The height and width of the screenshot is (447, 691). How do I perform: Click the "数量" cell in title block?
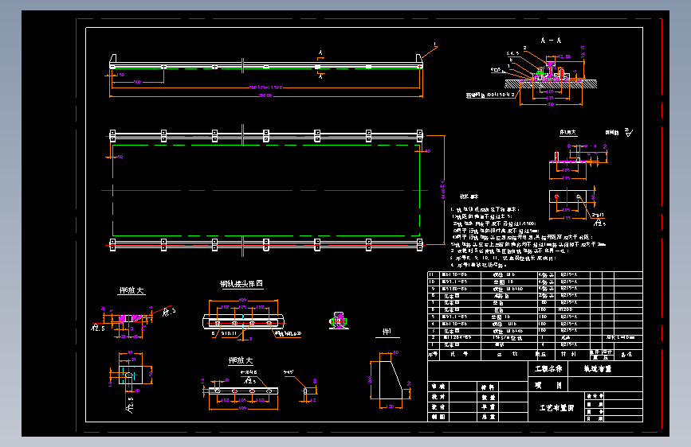[488, 397]
